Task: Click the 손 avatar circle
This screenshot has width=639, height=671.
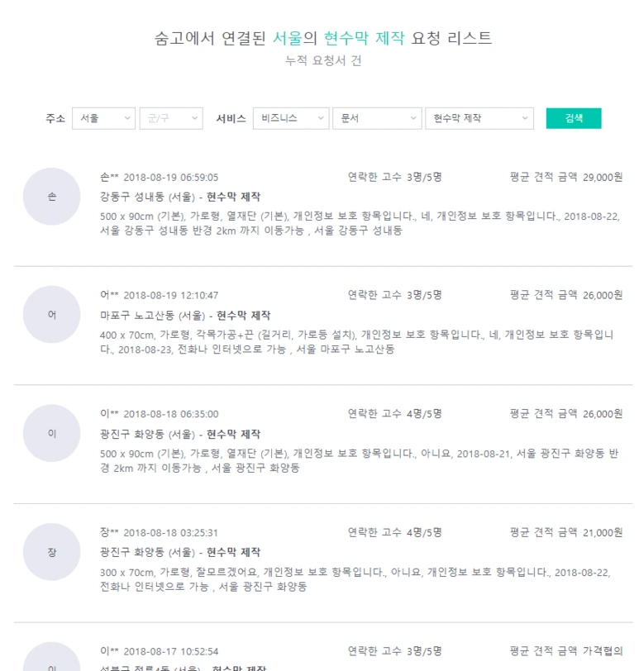Action: click(52, 197)
